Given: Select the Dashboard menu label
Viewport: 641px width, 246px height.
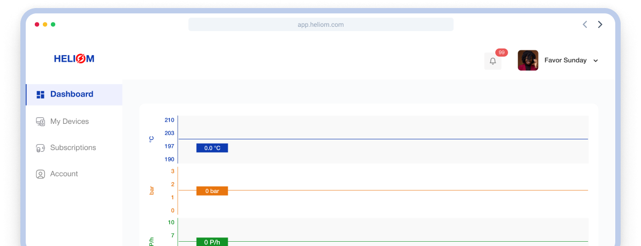Looking at the screenshot, I should 72,94.
